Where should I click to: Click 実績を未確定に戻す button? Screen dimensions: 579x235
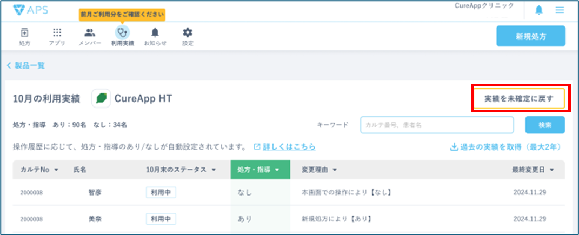click(519, 98)
